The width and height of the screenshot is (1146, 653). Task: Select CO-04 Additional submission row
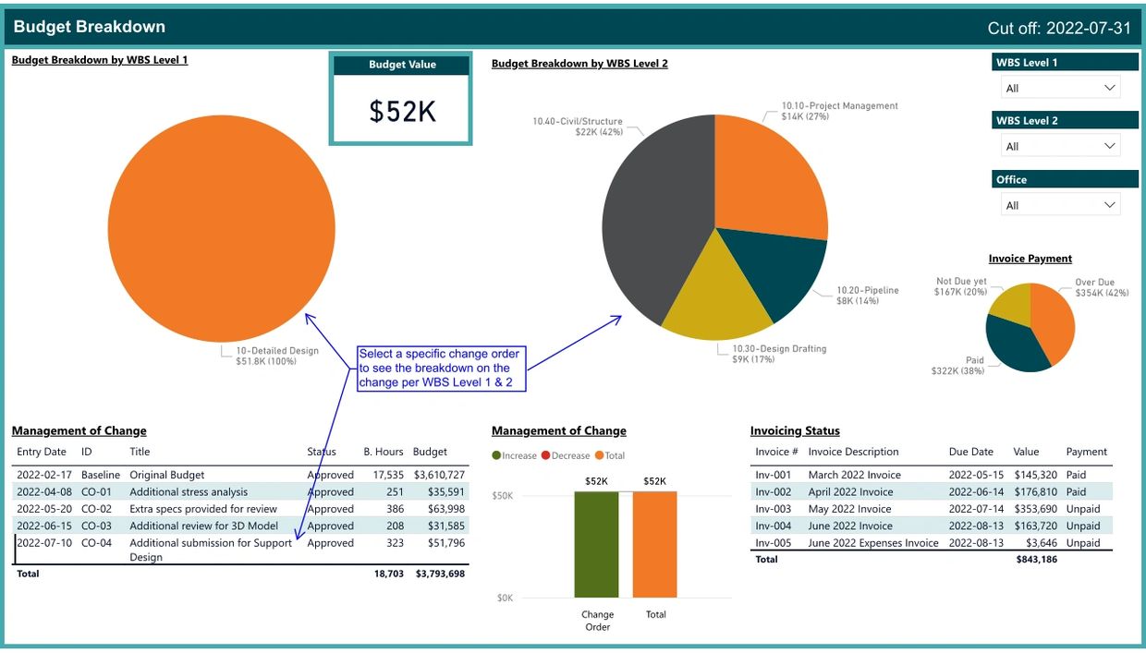coord(210,543)
